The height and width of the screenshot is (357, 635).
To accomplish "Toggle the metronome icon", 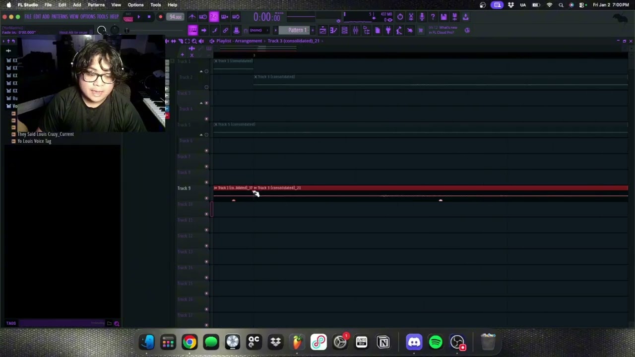I will [192, 16].
